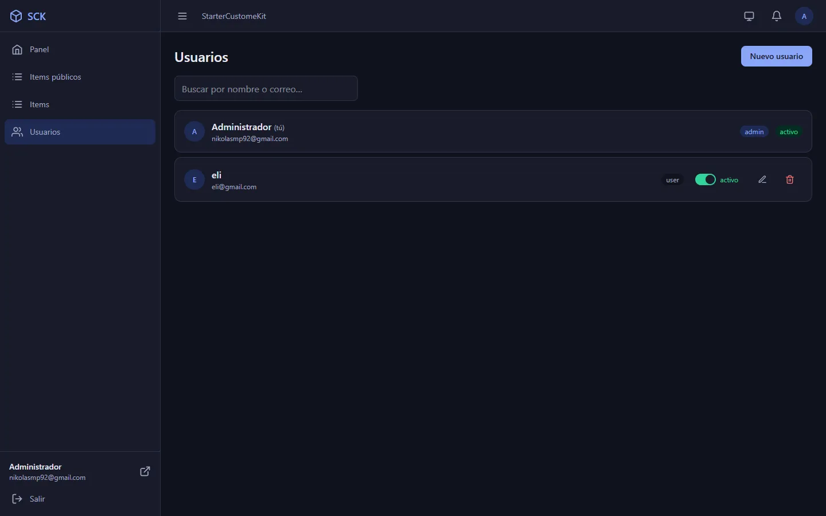
Task: Delete user eli with trash icon
Action: (x=790, y=179)
